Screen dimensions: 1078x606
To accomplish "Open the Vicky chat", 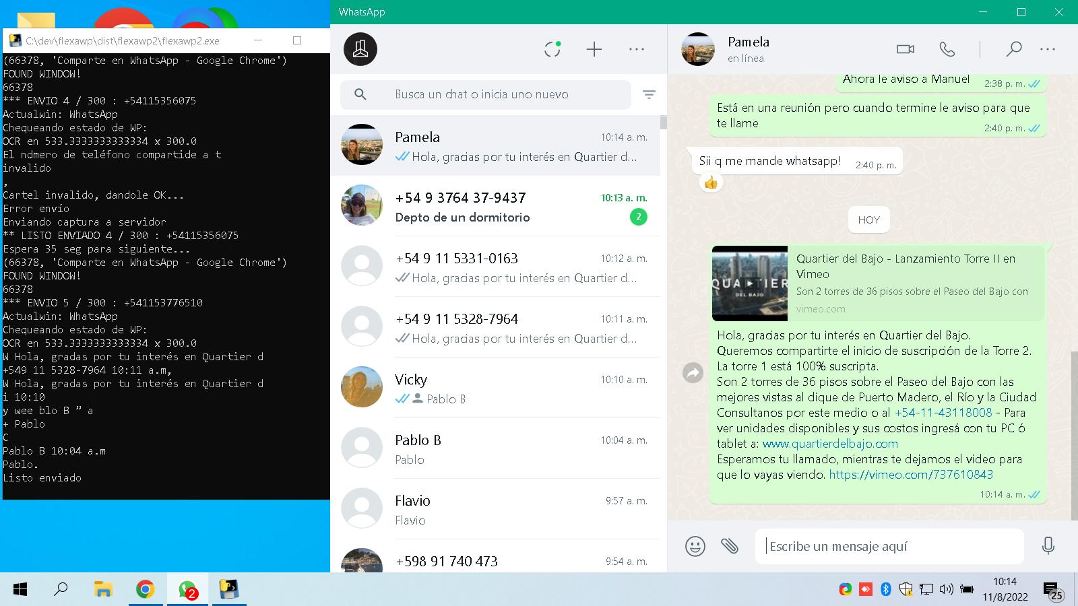I will tap(495, 388).
